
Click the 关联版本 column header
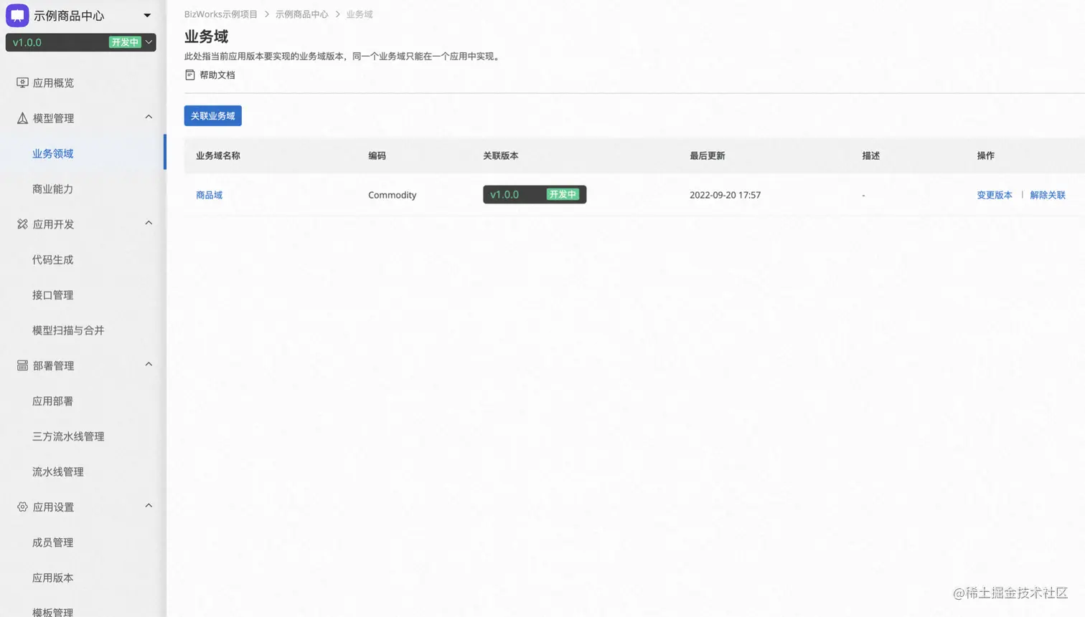(x=500, y=156)
